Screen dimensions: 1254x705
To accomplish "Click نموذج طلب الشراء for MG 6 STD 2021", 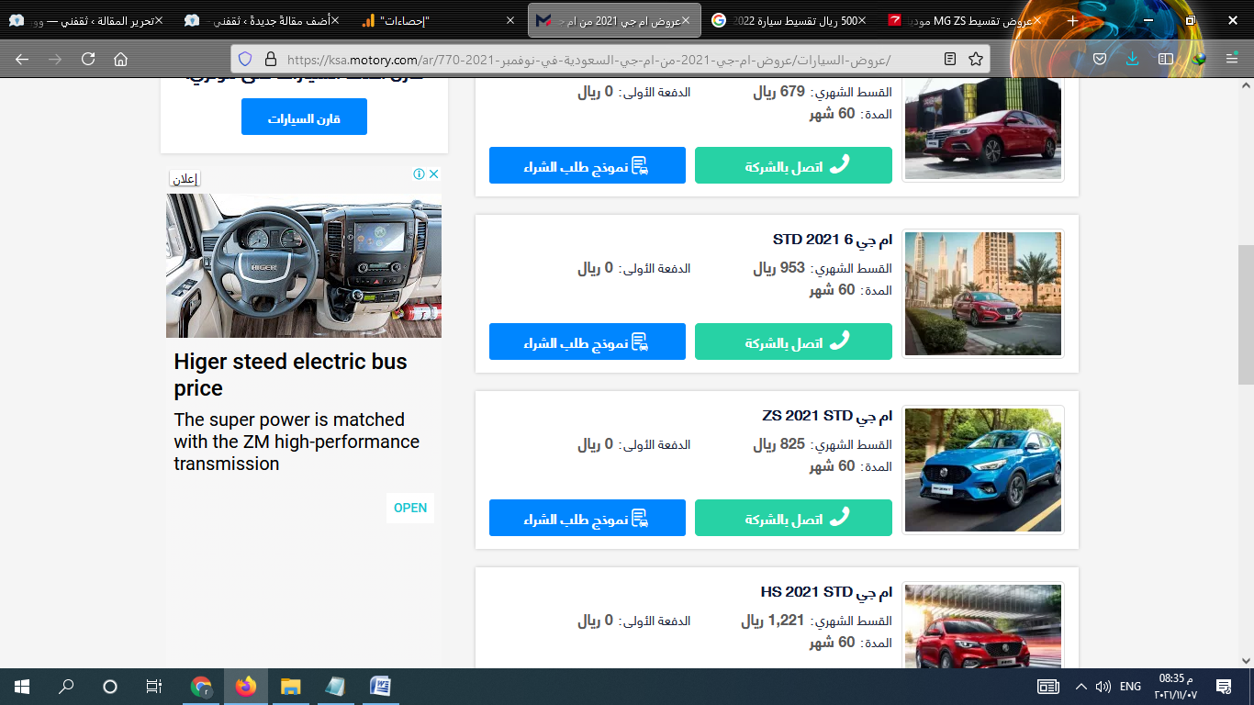I will tap(588, 341).
